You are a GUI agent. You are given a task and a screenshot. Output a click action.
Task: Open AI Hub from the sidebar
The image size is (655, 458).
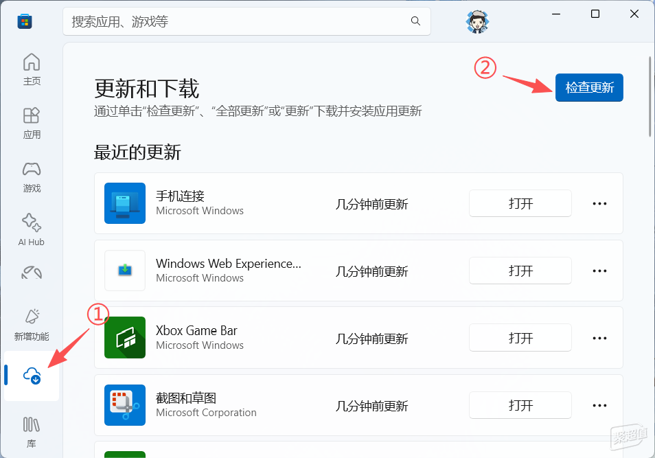tap(32, 229)
